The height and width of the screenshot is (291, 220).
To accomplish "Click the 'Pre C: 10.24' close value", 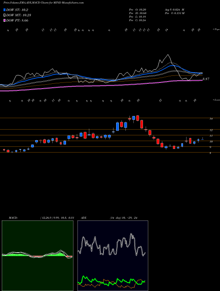I will pyautogui.click(x=137, y=20).
